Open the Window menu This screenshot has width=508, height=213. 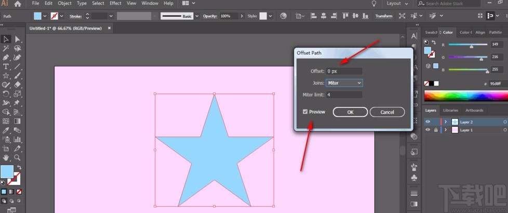[150, 3]
